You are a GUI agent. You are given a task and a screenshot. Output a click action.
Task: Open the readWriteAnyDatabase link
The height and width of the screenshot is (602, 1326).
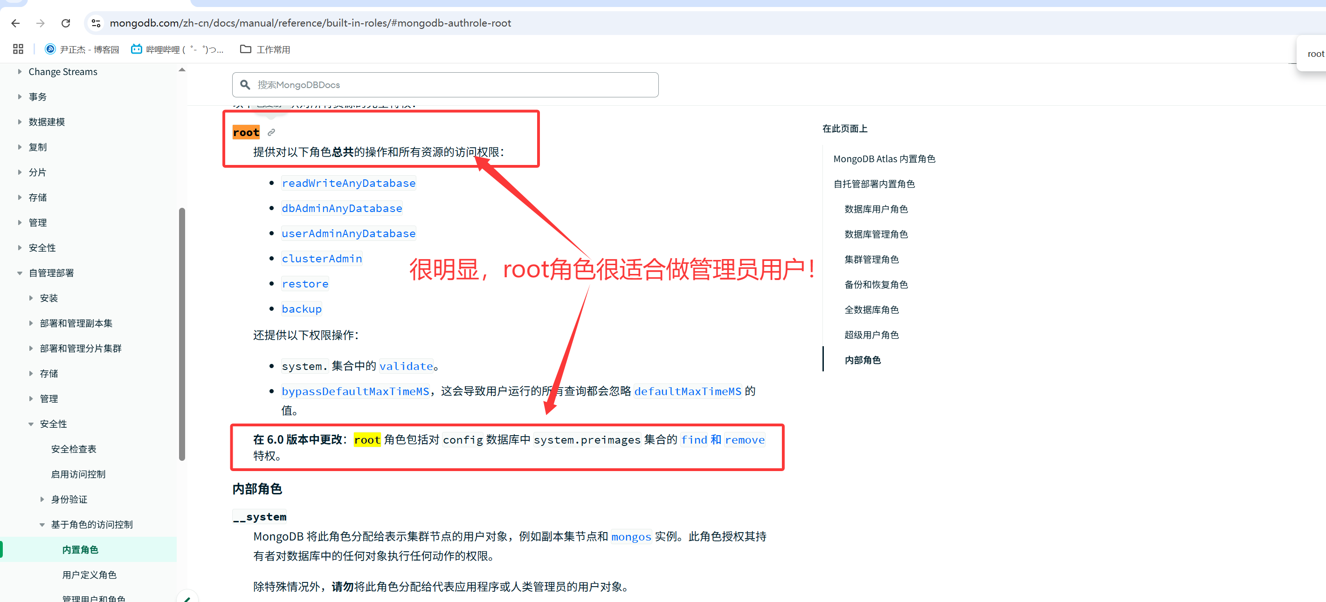[348, 184]
